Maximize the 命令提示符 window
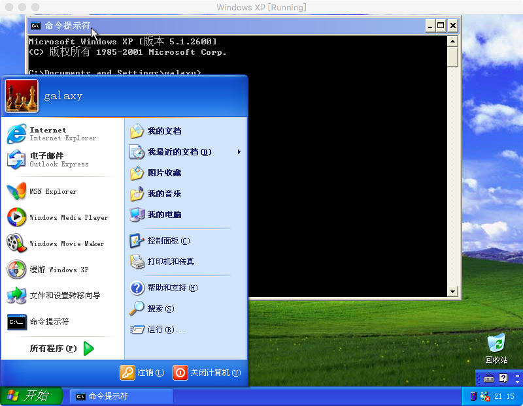The image size is (523, 406). (x=441, y=25)
